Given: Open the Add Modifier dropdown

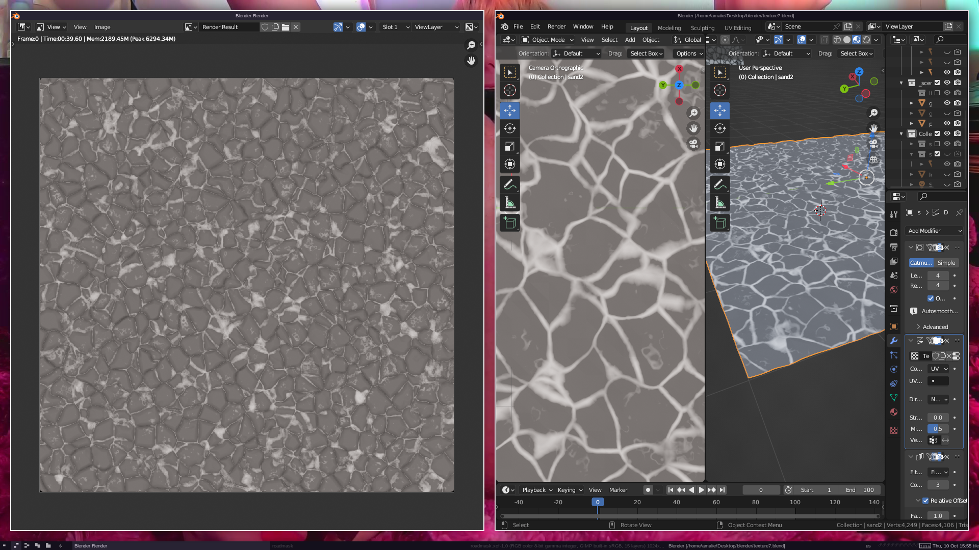Looking at the screenshot, I should tap(935, 231).
